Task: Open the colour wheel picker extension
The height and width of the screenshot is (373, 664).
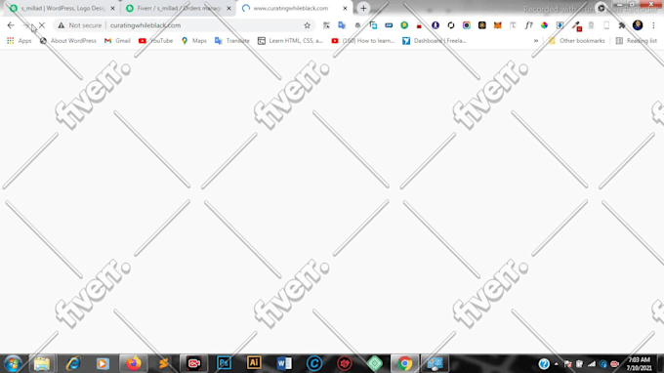Action: coord(544,25)
